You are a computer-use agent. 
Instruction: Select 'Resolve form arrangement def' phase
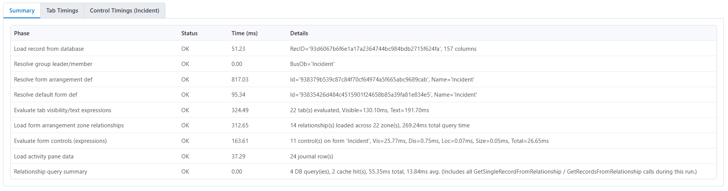click(x=53, y=80)
